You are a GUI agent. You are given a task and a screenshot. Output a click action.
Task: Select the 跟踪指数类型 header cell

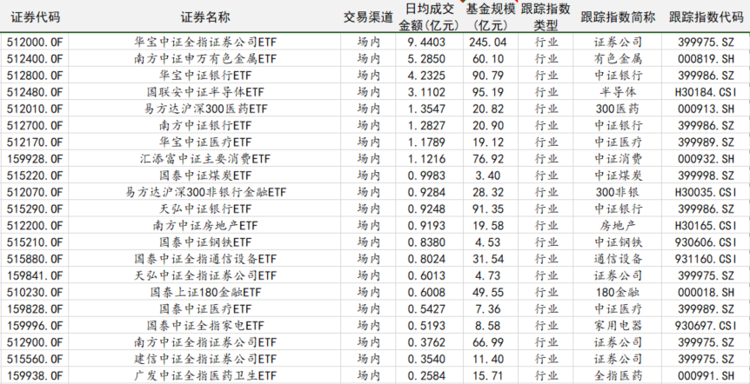[546, 17]
